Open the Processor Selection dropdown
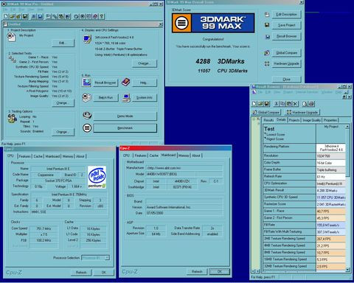Viewport: 354px width, 283px height. point(107,258)
